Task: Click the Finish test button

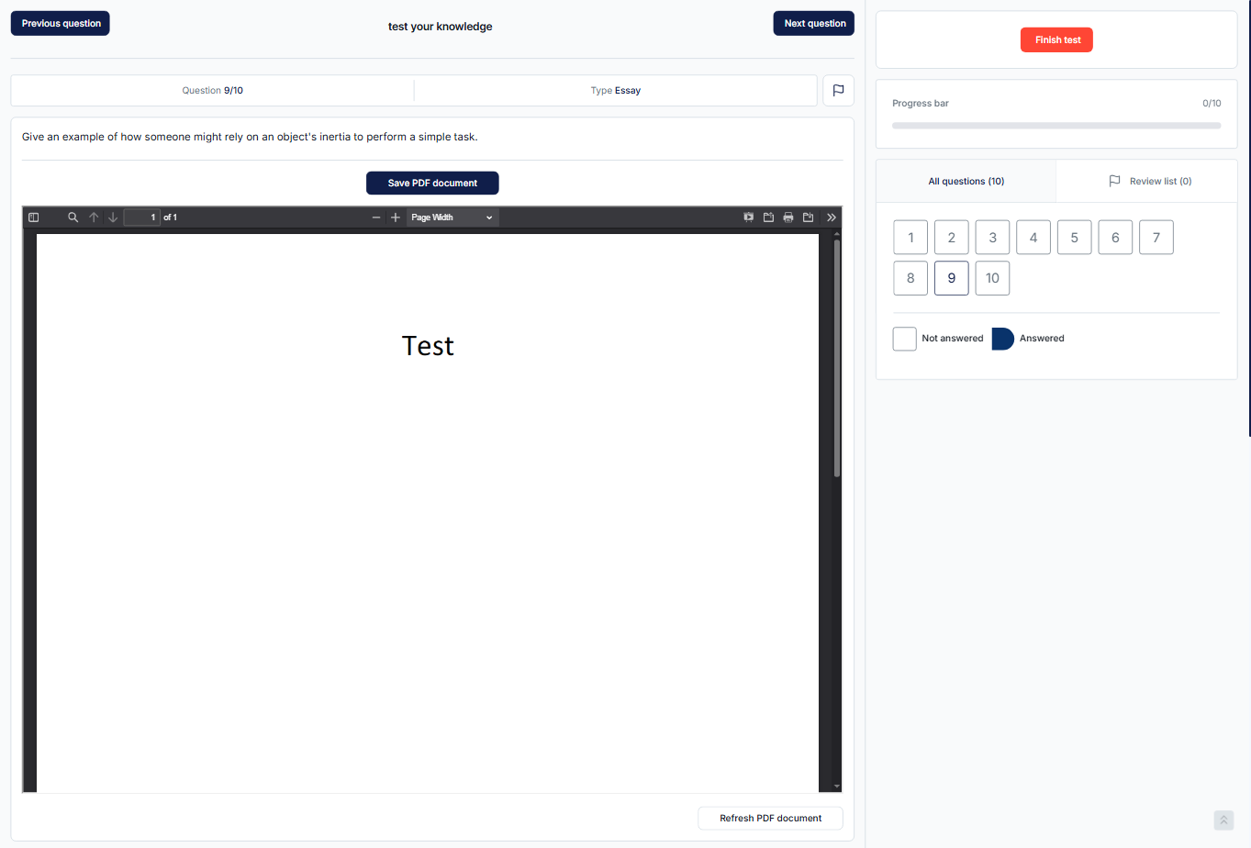Action: point(1057,40)
